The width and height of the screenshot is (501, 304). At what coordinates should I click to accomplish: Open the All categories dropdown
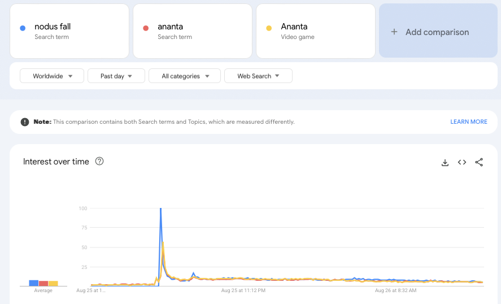coord(185,76)
